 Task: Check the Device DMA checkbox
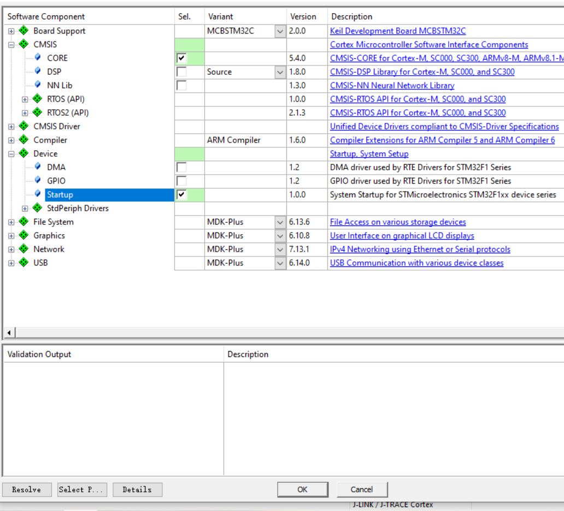(x=181, y=167)
